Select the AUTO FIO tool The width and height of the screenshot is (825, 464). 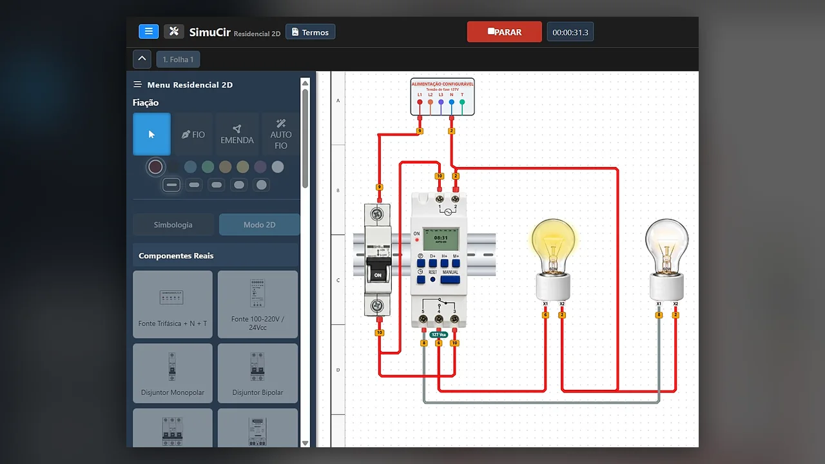point(281,134)
